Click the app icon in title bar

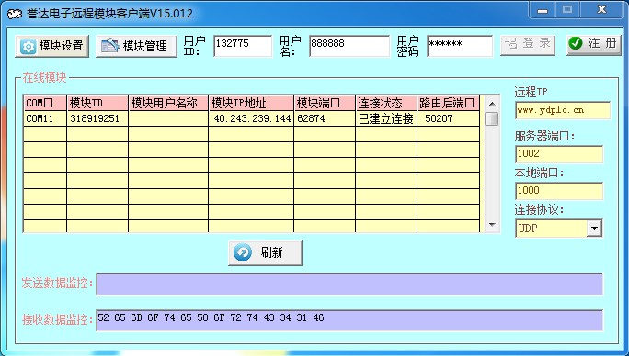pos(15,14)
